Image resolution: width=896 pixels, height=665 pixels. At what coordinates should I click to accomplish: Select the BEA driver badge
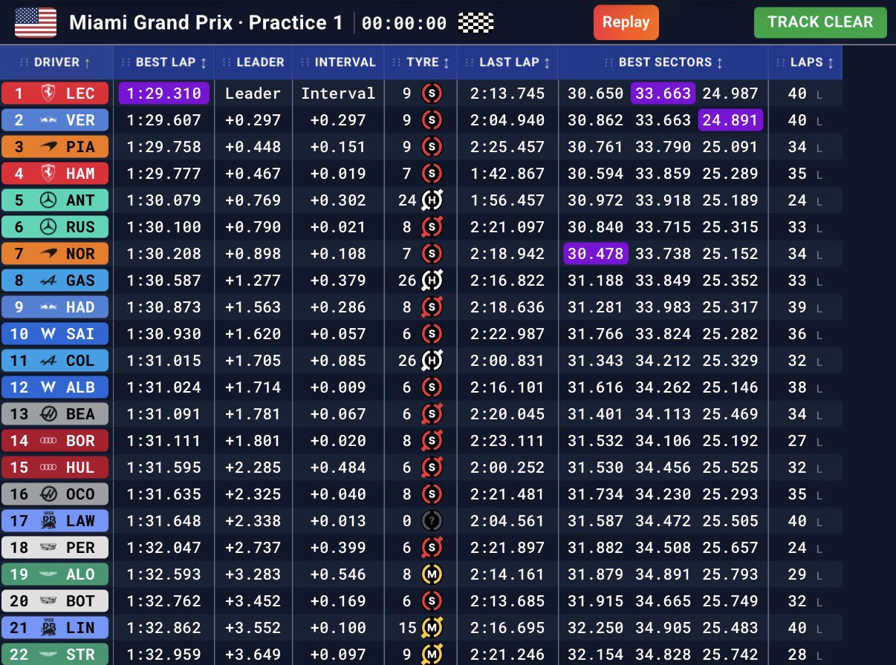55,414
